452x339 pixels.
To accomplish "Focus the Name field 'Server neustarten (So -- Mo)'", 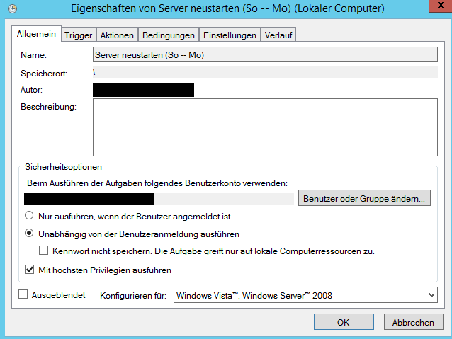I will point(265,54).
